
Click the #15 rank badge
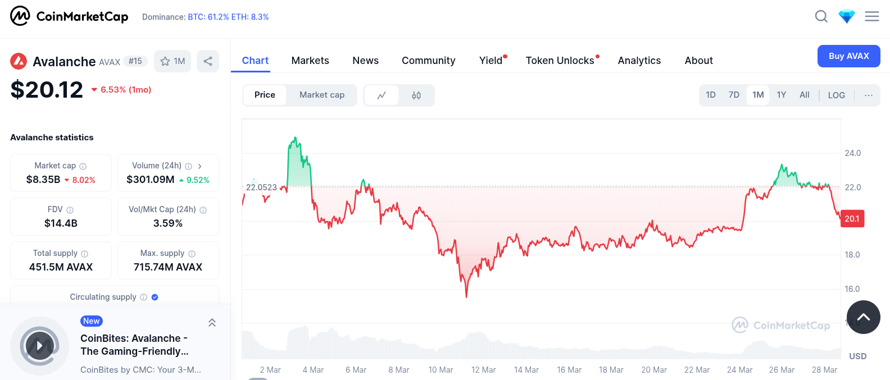click(x=135, y=61)
